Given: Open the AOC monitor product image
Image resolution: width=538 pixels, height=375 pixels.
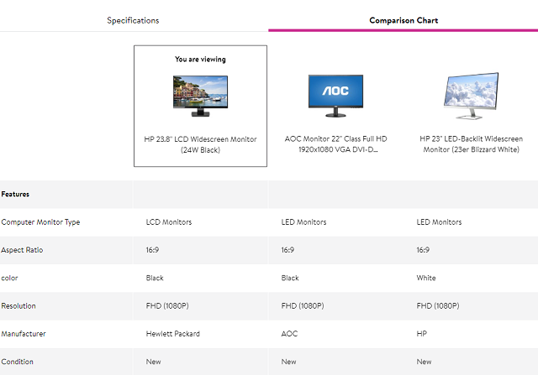Looking at the screenshot, I should (335, 95).
